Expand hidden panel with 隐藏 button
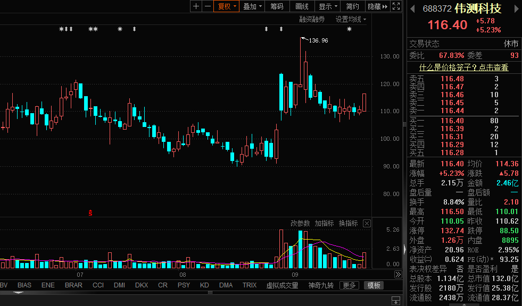This screenshot has height=306, width=522. 377,6
